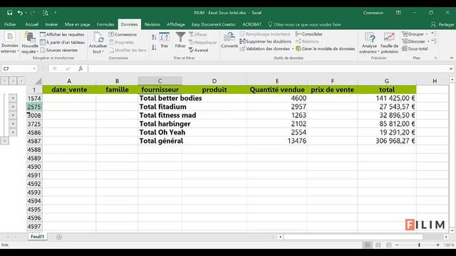This screenshot has width=456, height=256.
Task: Select column G header
Action: (387, 81)
